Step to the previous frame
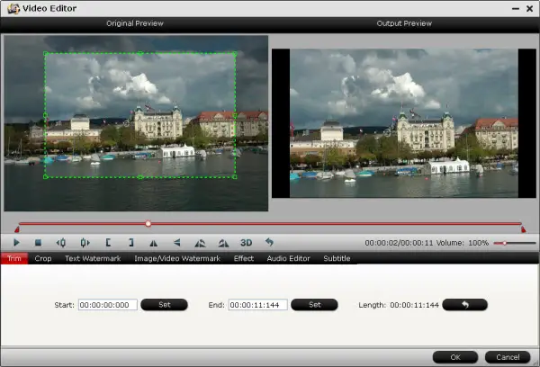Viewport: 540px width, 367px height. (x=61, y=243)
